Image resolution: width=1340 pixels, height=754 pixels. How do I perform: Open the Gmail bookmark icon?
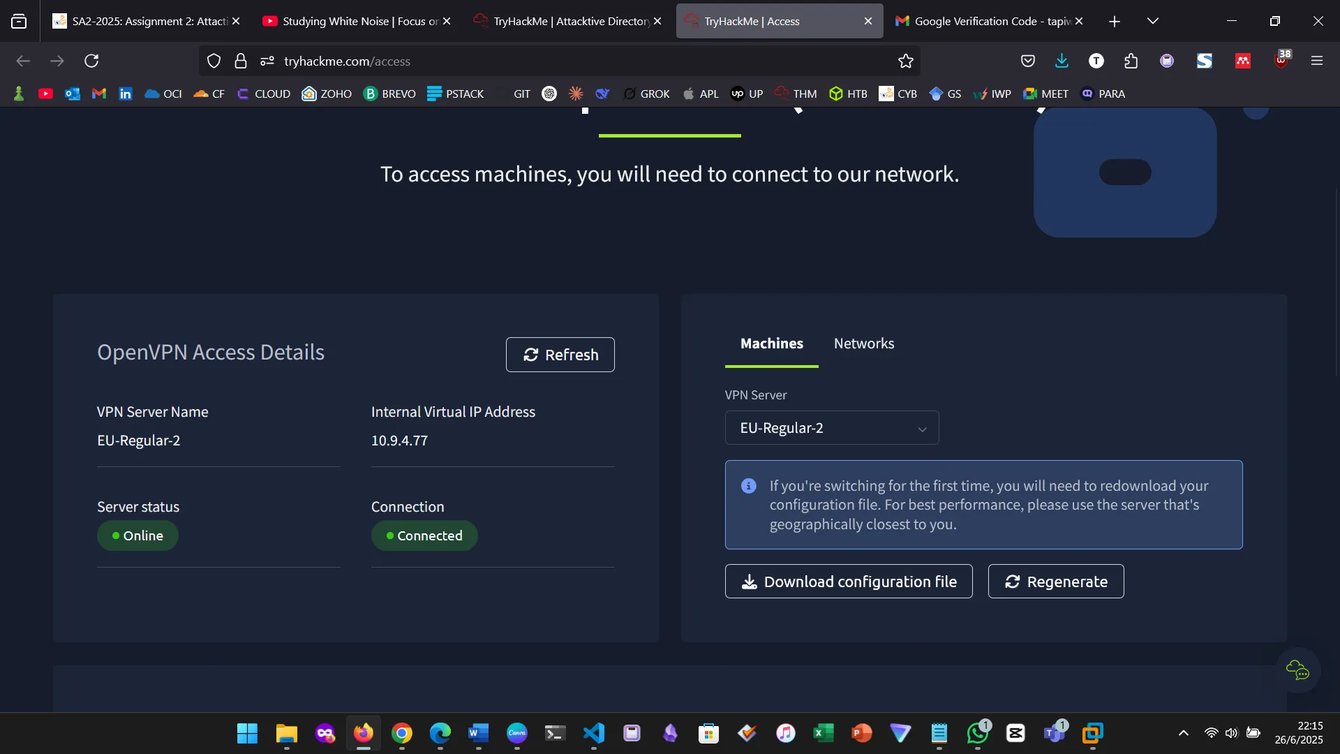(x=98, y=93)
